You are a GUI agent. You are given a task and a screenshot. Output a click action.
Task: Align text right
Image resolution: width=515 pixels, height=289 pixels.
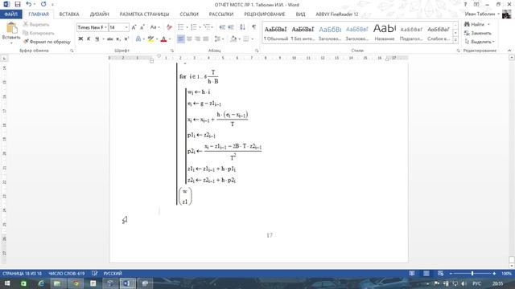tap(197, 39)
